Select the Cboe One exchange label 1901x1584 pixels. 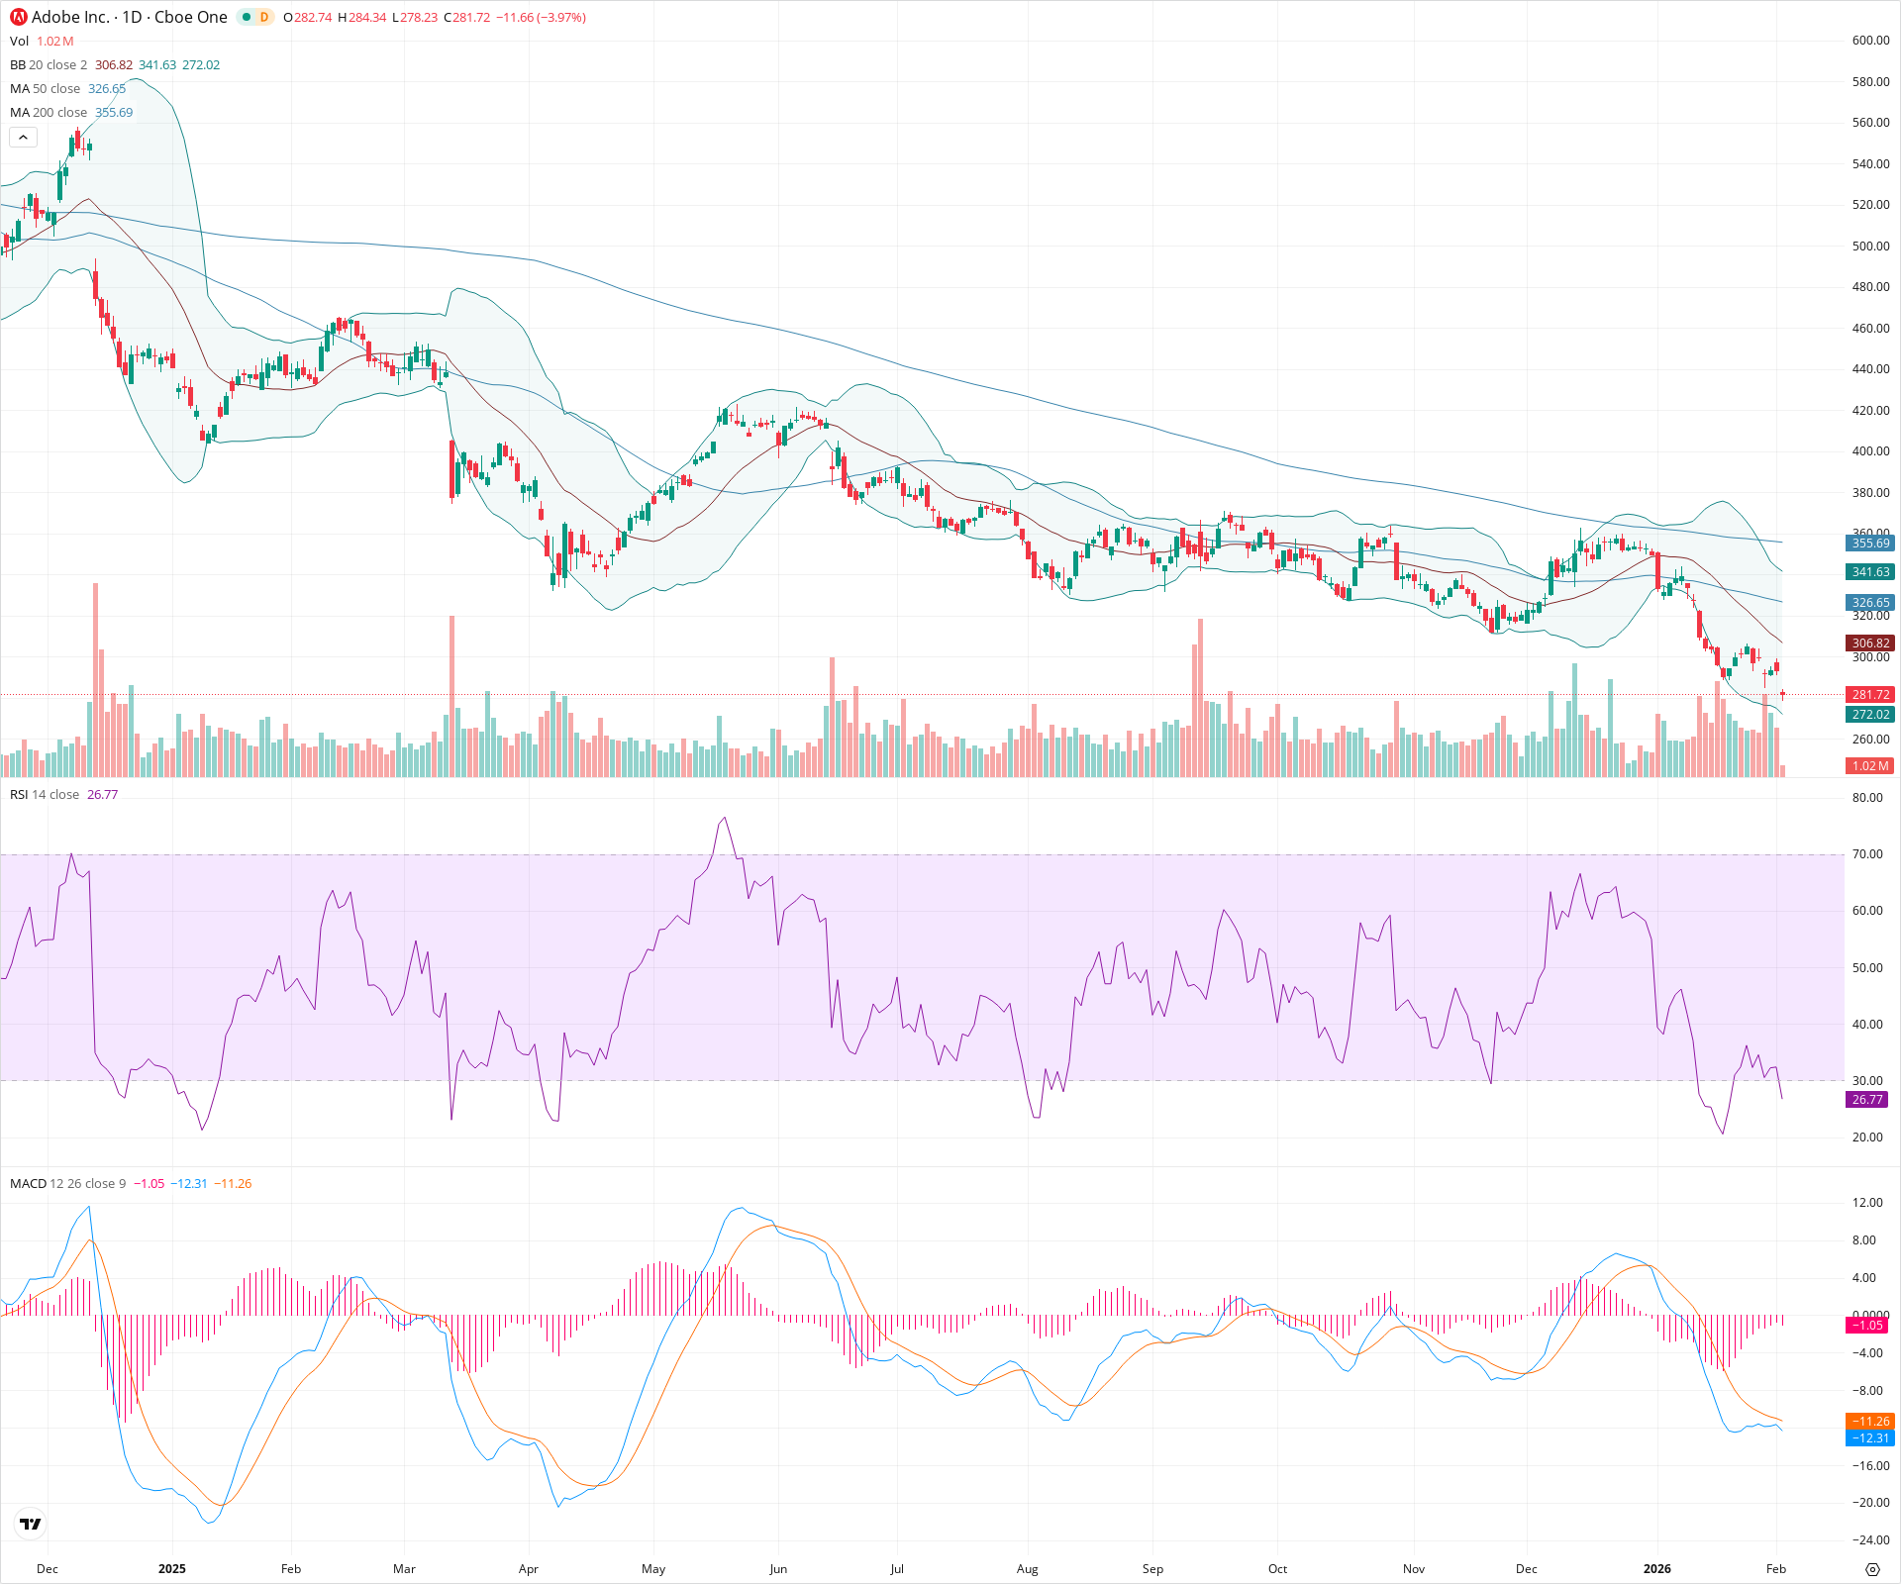coord(192,17)
